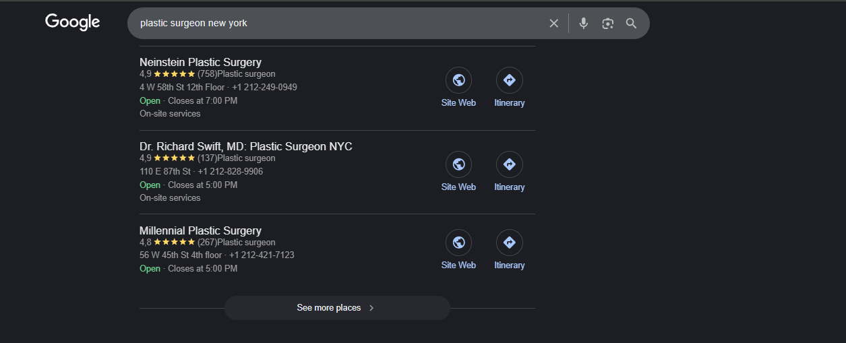Viewport: 846px width, 343px height.
Task: Open Dr. Richard Swift website globe icon
Action: pos(458,164)
